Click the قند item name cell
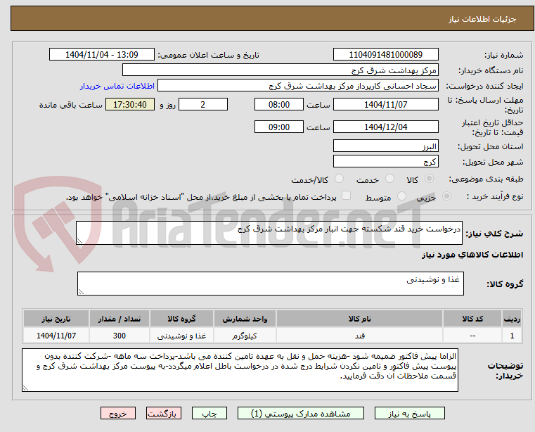 (x=359, y=336)
